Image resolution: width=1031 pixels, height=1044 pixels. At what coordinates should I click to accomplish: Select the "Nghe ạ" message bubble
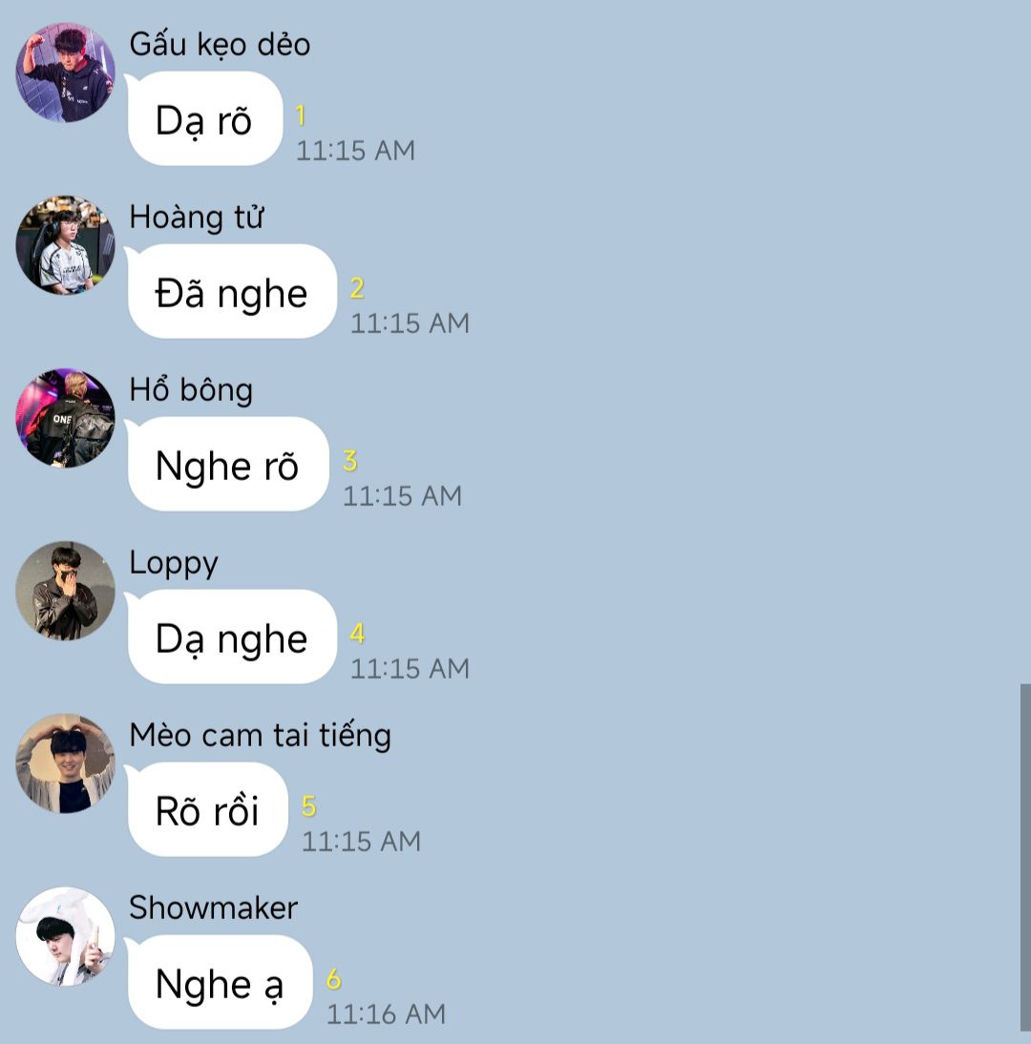(x=220, y=983)
